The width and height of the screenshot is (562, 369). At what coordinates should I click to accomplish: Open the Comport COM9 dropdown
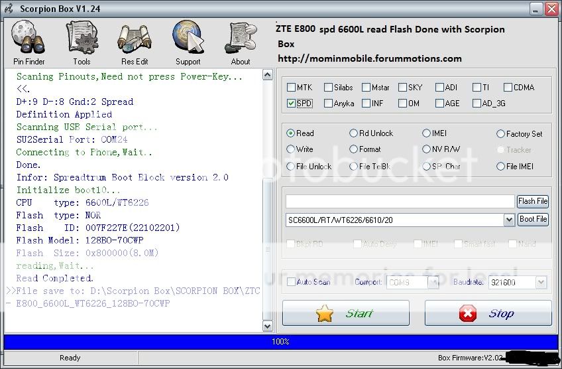pyautogui.click(x=433, y=282)
